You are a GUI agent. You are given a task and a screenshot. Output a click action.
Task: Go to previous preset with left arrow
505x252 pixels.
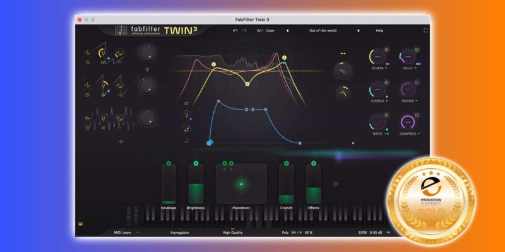[287, 30]
